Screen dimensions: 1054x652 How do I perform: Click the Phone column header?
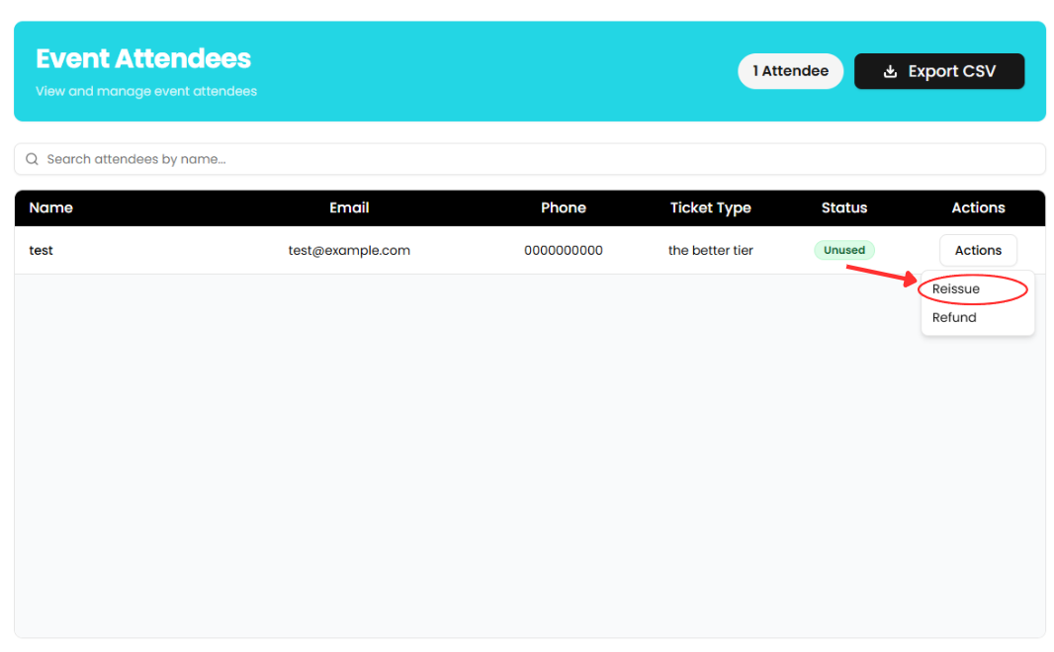point(563,208)
